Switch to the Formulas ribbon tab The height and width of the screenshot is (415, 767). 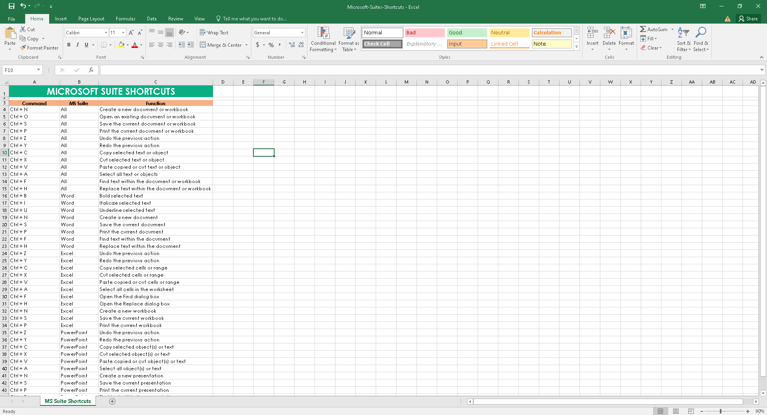coord(126,19)
